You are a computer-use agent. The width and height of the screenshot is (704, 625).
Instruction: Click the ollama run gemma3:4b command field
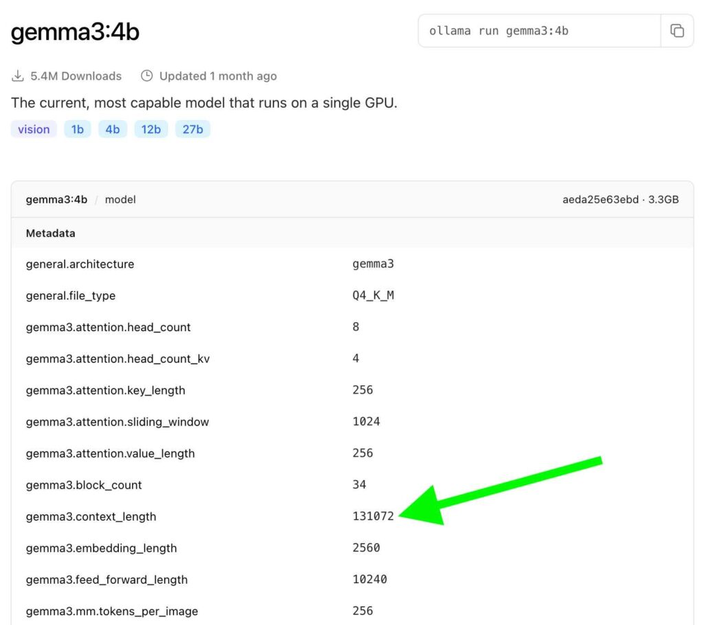pyautogui.click(x=539, y=30)
